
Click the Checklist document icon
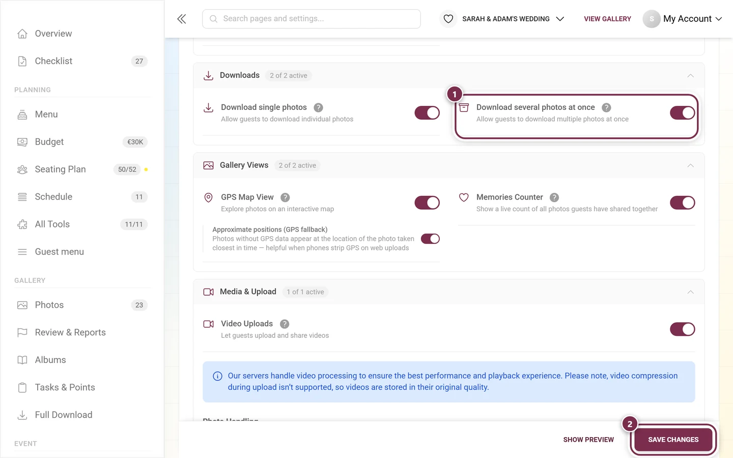22,61
